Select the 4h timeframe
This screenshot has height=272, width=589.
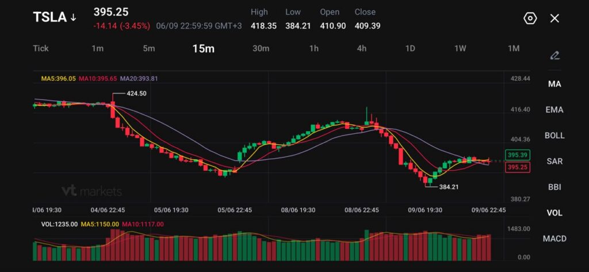(361, 48)
